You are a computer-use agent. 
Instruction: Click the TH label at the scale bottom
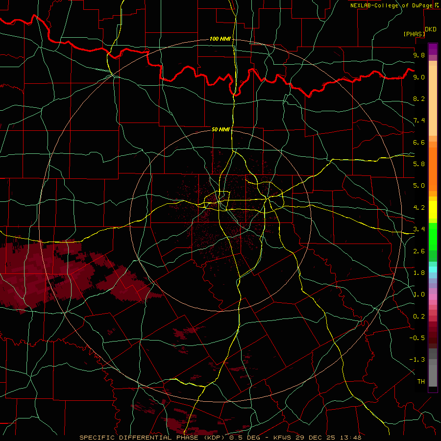(x=421, y=382)
